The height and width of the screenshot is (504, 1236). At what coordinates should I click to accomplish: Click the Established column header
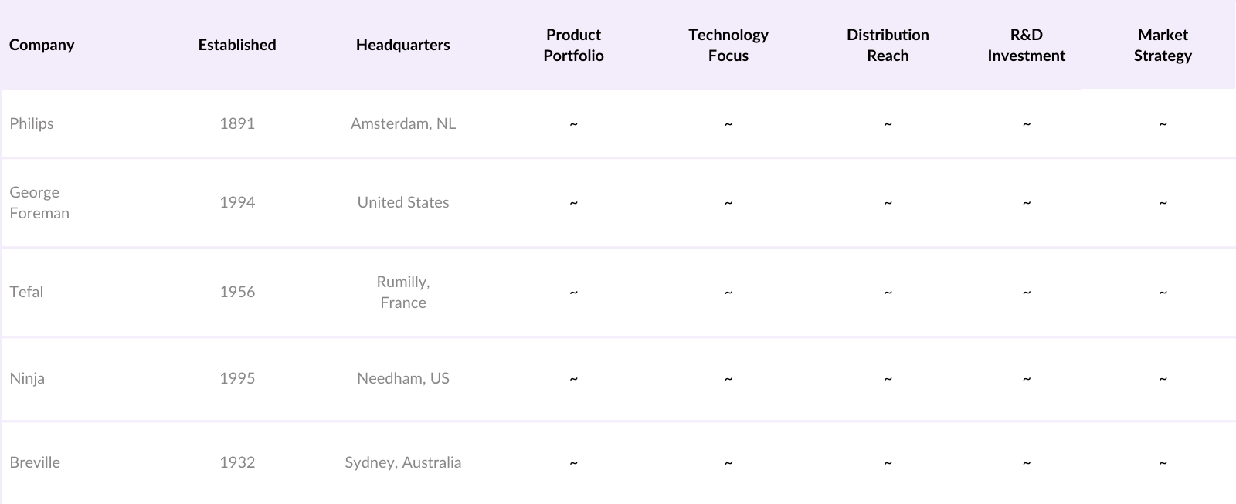tap(237, 45)
